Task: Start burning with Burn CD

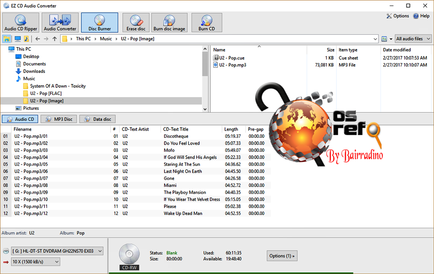Action: (x=207, y=22)
